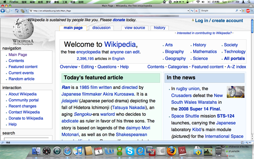Click the reload icon beside the address bar
254x159 pixels.
click(x=192, y=11)
